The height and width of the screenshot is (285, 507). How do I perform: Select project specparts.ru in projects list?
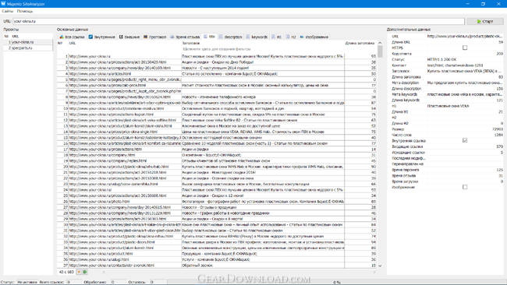tap(28, 48)
